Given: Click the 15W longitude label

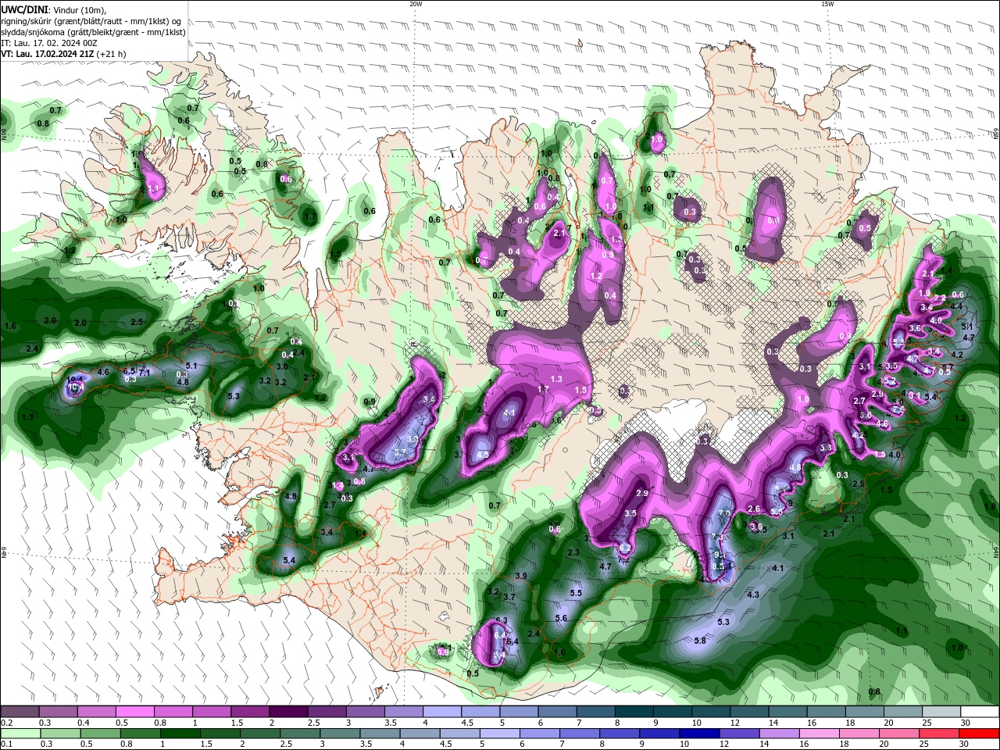Looking at the screenshot, I should [827, 3].
